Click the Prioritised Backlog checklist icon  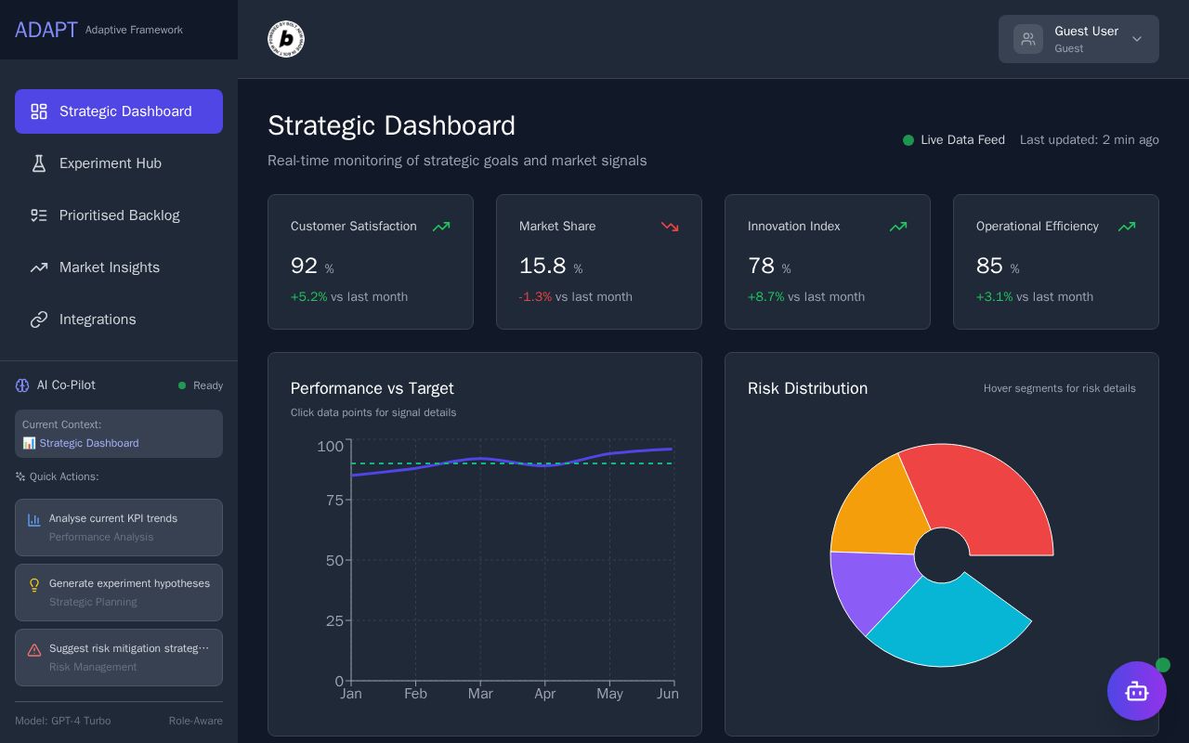coord(39,215)
